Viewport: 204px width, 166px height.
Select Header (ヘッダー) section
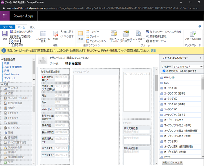click(x=92, y=32)
